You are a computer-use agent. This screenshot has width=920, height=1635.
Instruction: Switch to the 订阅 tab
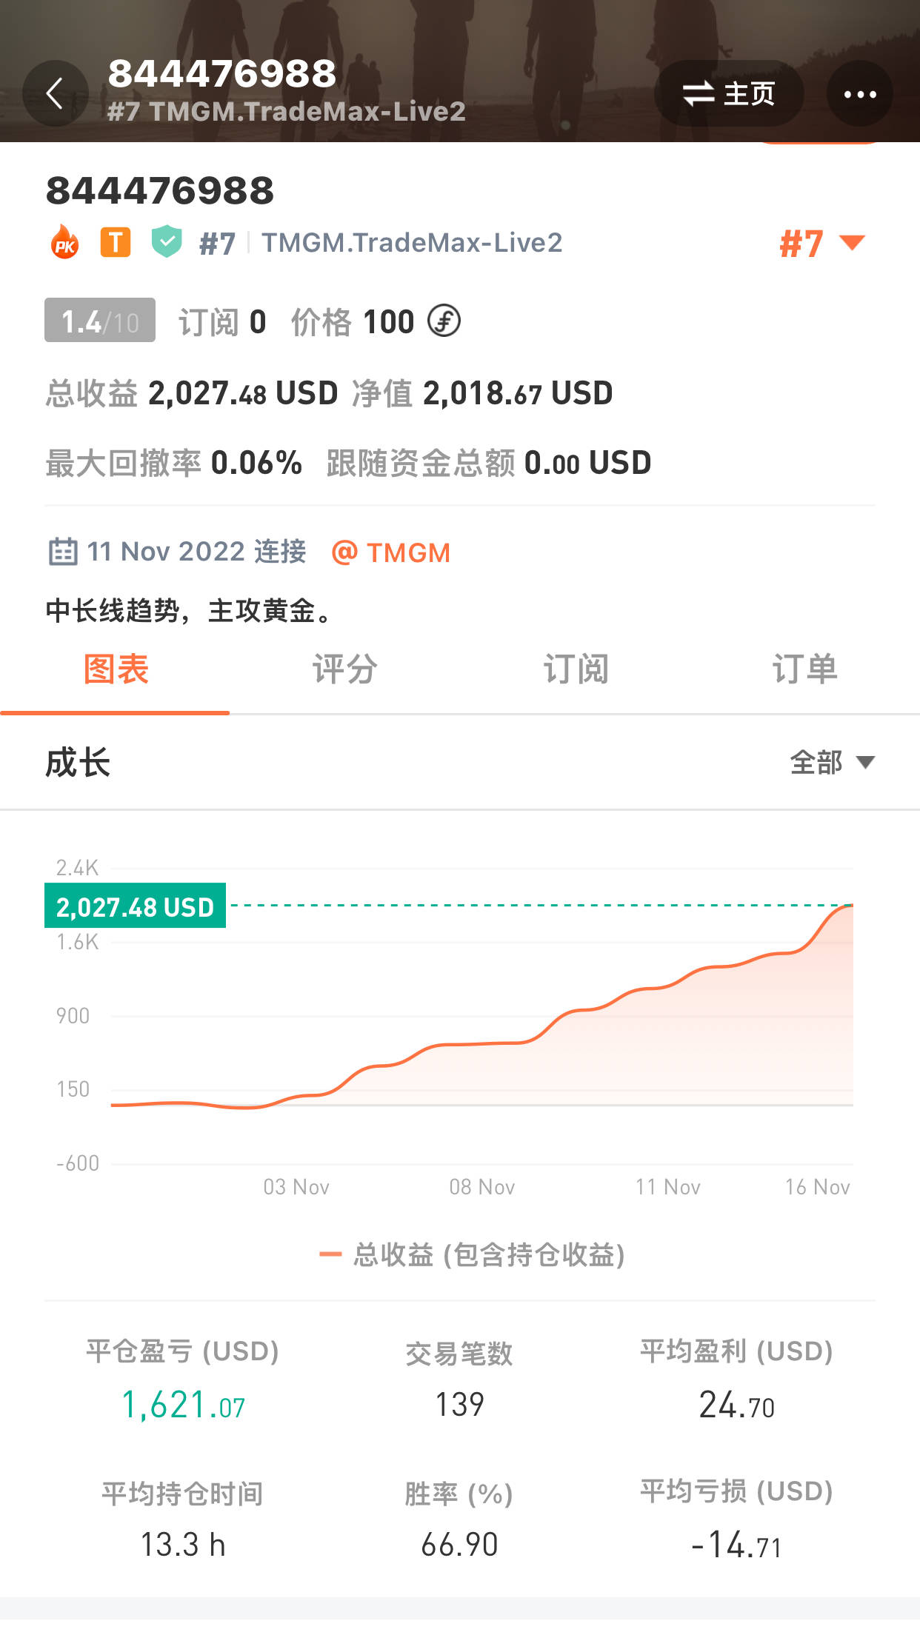click(x=576, y=669)
